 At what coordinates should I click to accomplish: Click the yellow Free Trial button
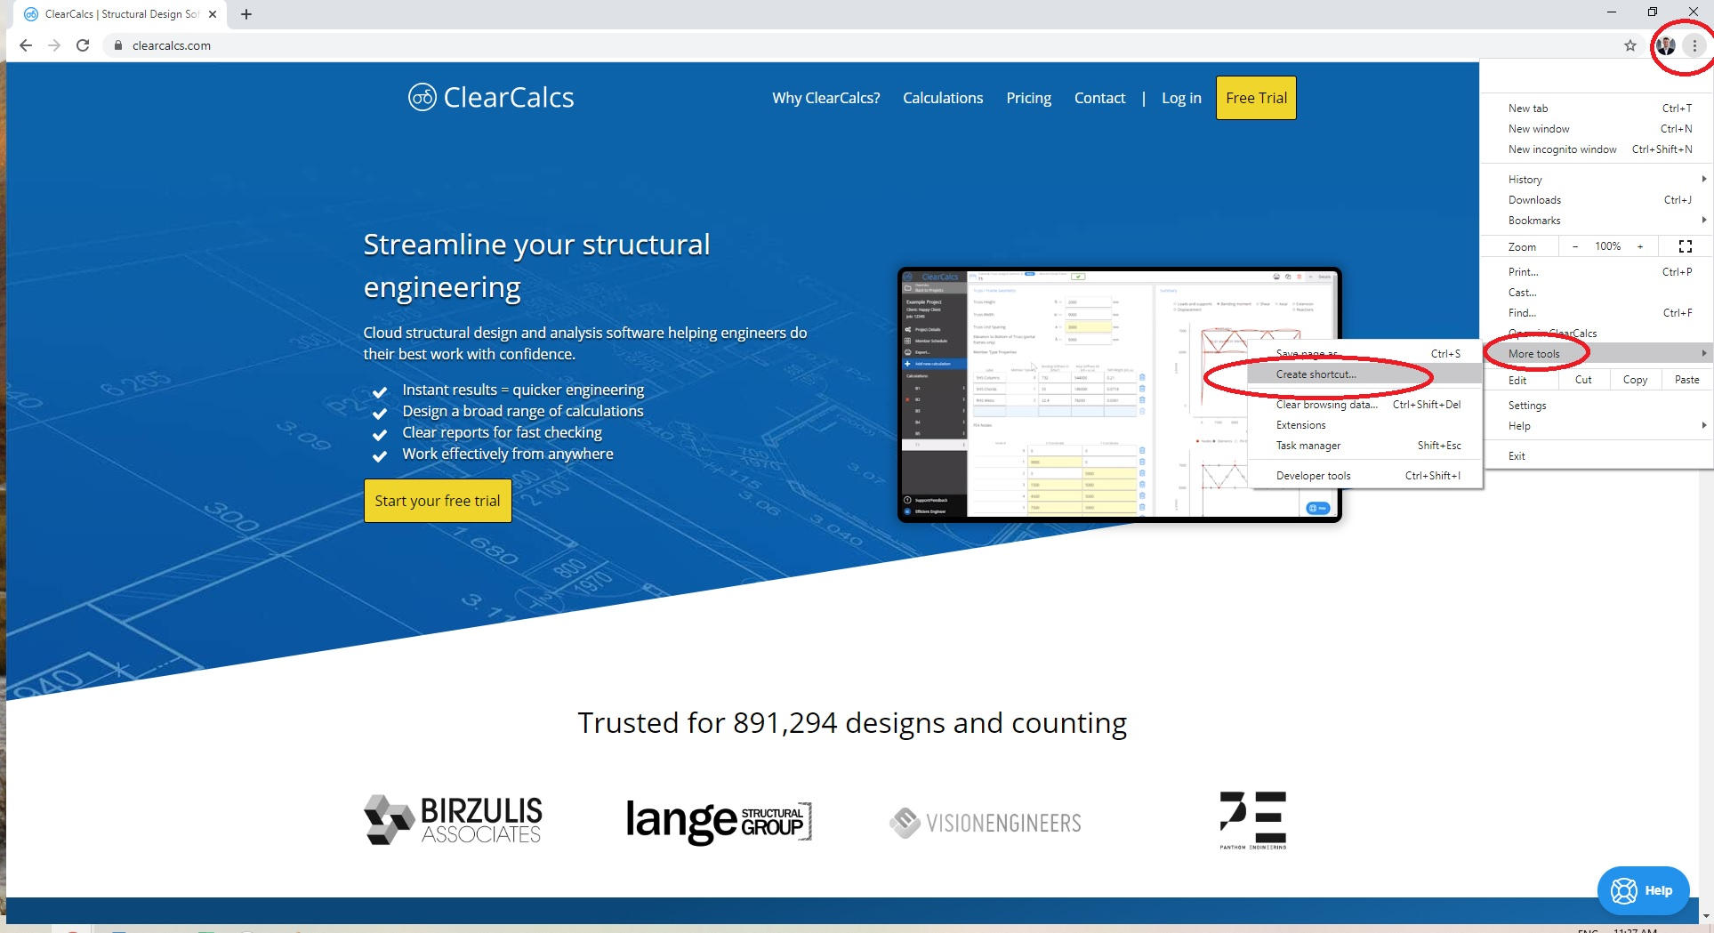tap(1256, 98)
